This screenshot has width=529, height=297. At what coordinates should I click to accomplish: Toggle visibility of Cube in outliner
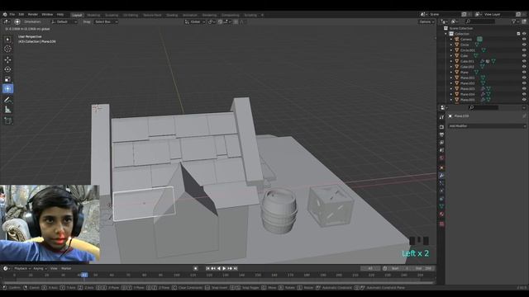[524, 55]
